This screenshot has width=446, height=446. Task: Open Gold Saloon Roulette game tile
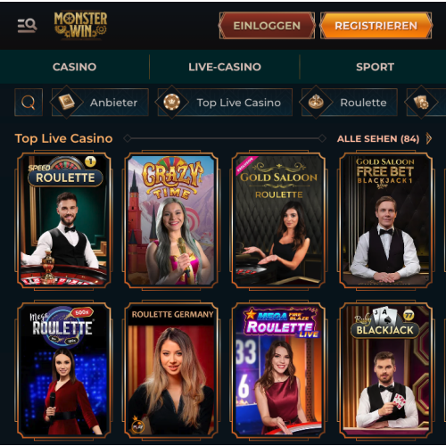point(278,220)
